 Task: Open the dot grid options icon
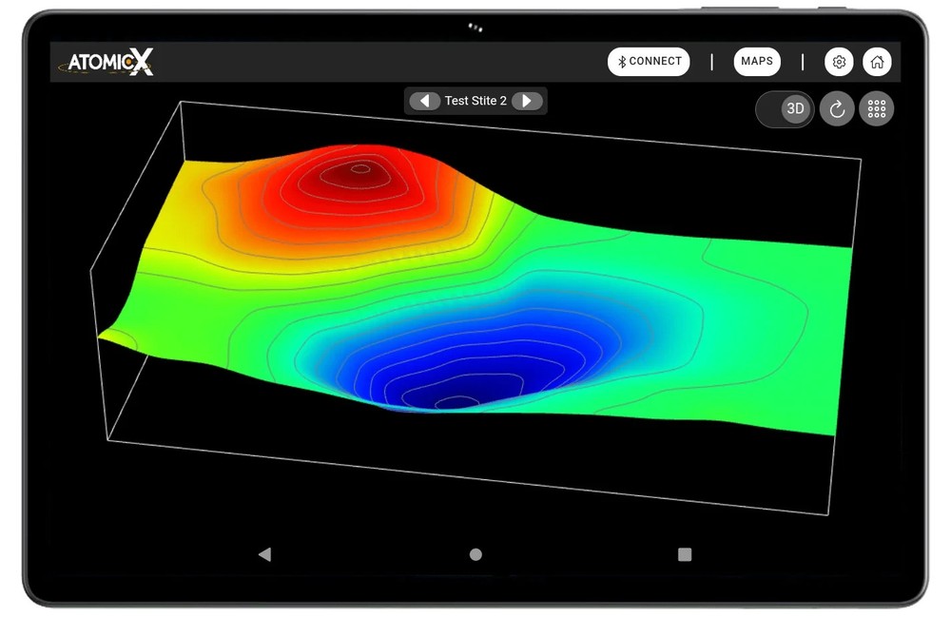click(876, 109)
